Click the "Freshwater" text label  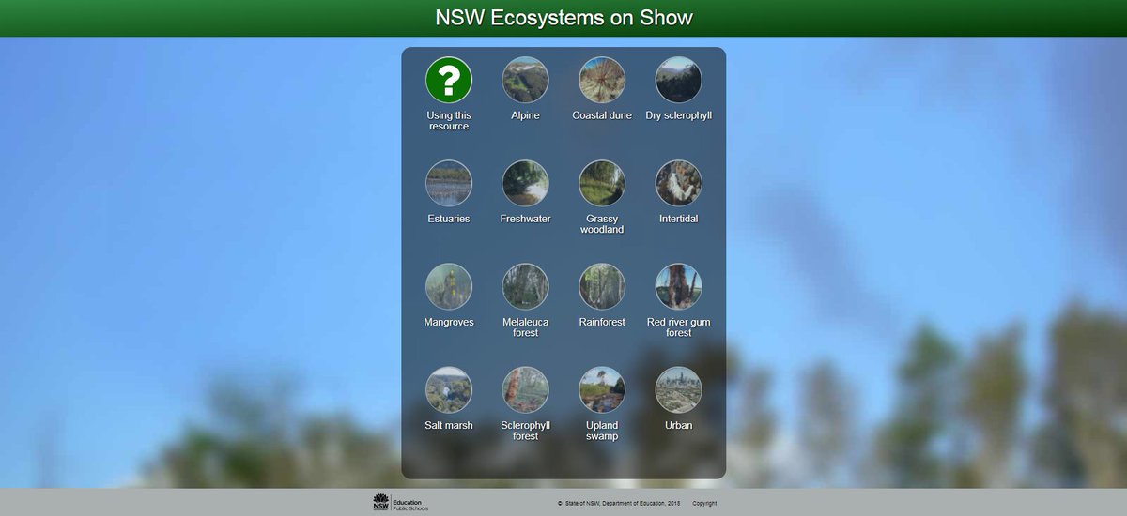tap(525, 219)
